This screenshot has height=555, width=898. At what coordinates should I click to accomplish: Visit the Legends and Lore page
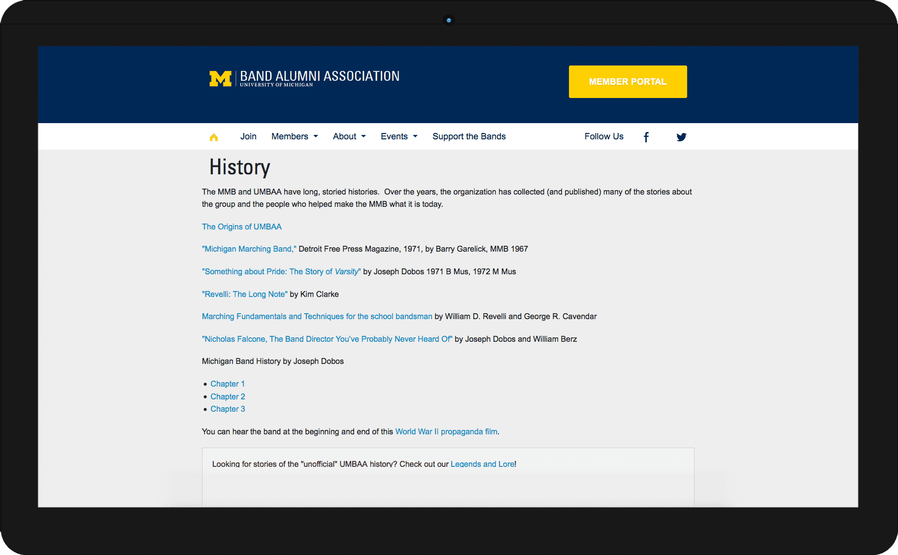482,464
